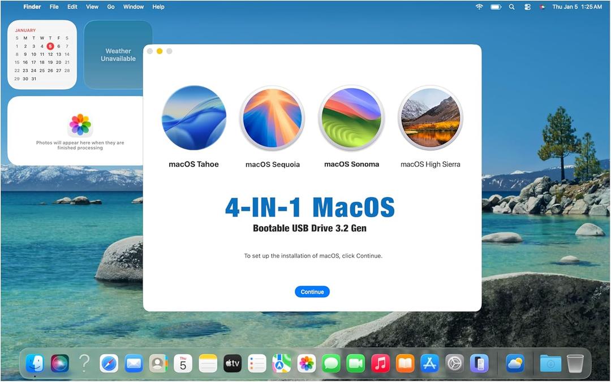Open Apple Music from the Dock
This screenshot has height=382, width=611.
380,363
